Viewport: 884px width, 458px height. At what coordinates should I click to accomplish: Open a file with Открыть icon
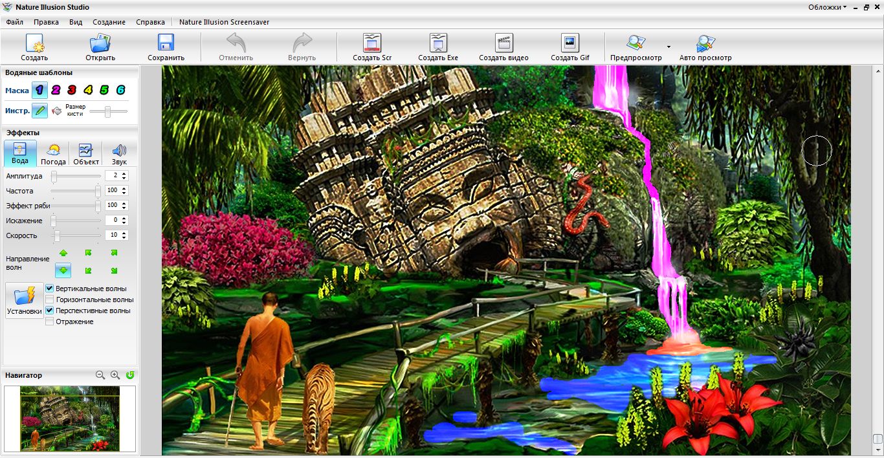[x=100, y=43]
